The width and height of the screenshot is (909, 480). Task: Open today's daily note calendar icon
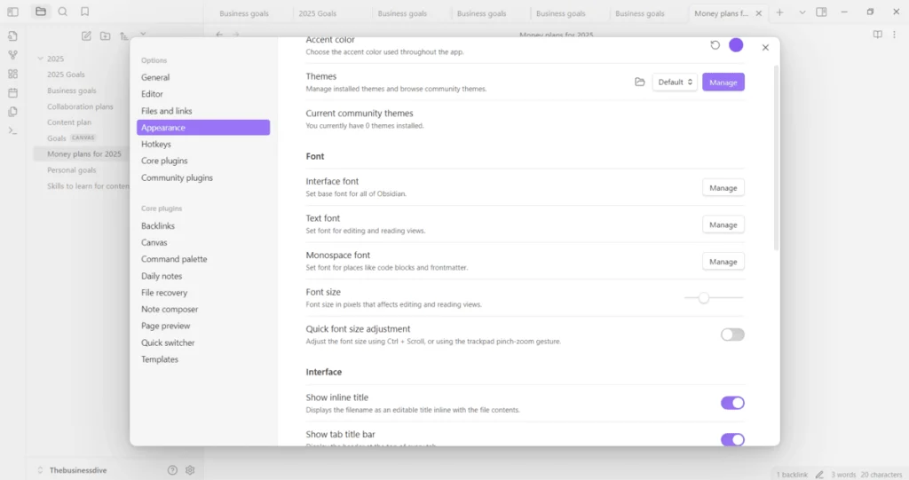coord(12,92)
